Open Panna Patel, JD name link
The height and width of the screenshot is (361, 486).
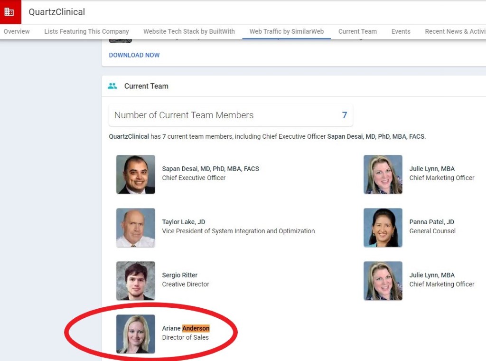431,222
